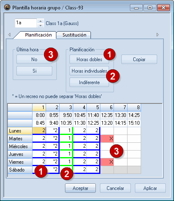Click the Si button under Última hora
This screenshot has width=174, height=201.
34,71
